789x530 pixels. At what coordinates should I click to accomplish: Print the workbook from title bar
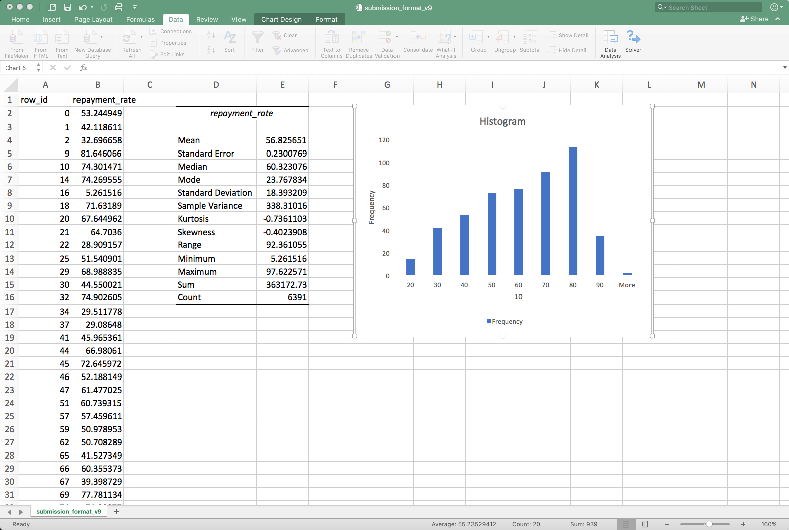(x=119, y=7)
